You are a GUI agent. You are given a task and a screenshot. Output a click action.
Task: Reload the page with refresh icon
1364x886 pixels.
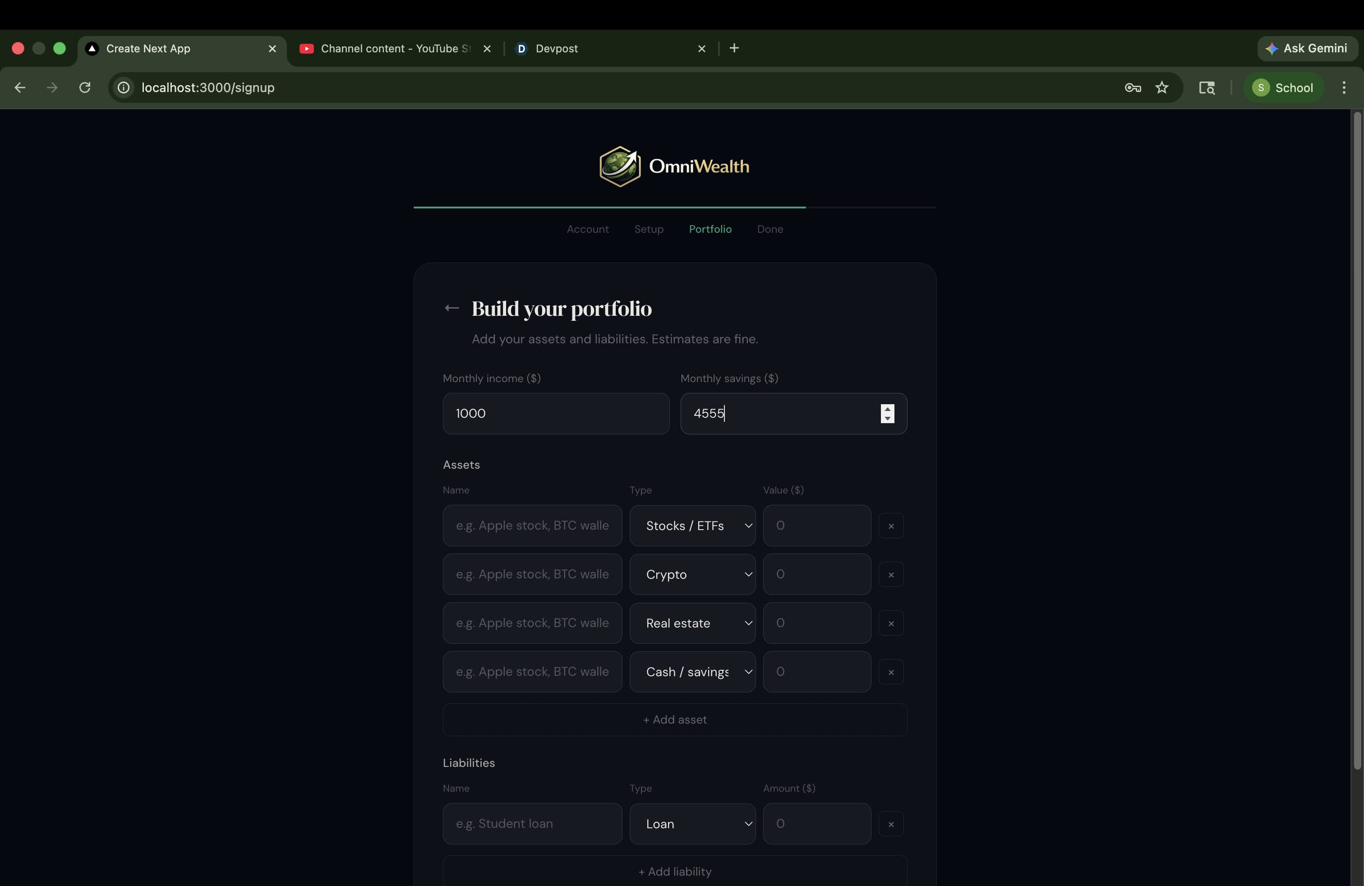[85, 88]
